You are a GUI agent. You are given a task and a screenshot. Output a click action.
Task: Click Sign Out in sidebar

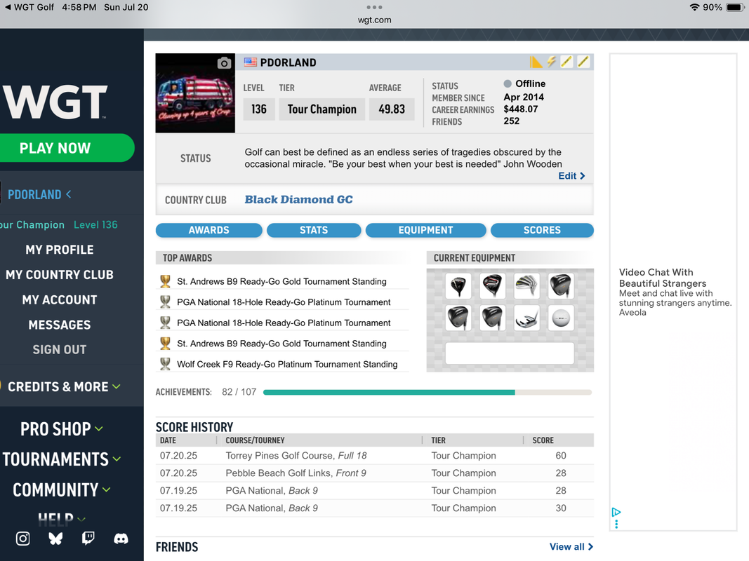(60, 350)
